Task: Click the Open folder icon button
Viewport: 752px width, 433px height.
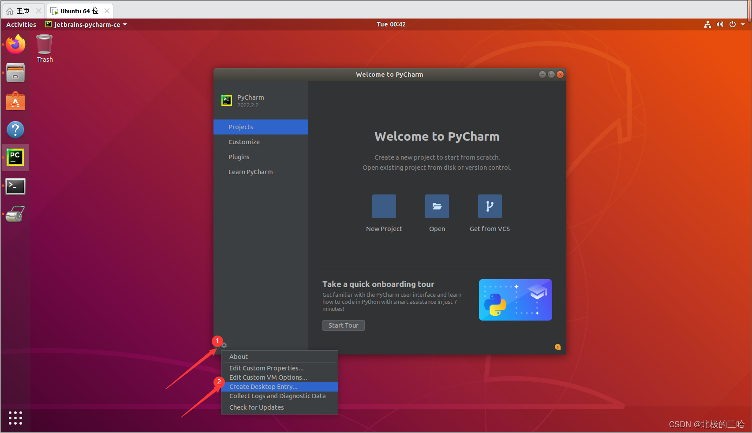Action: tap(437, 206)
